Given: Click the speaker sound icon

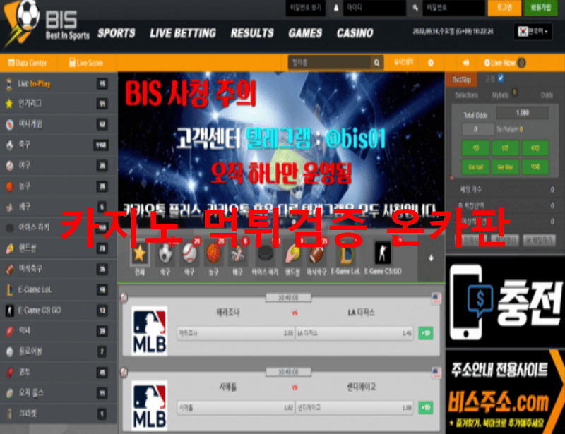Looking at the screenshot, I should [x=466, y=63].
